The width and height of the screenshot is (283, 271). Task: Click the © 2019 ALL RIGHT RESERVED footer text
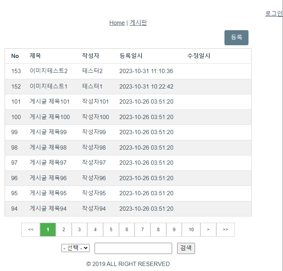point(128,264)
